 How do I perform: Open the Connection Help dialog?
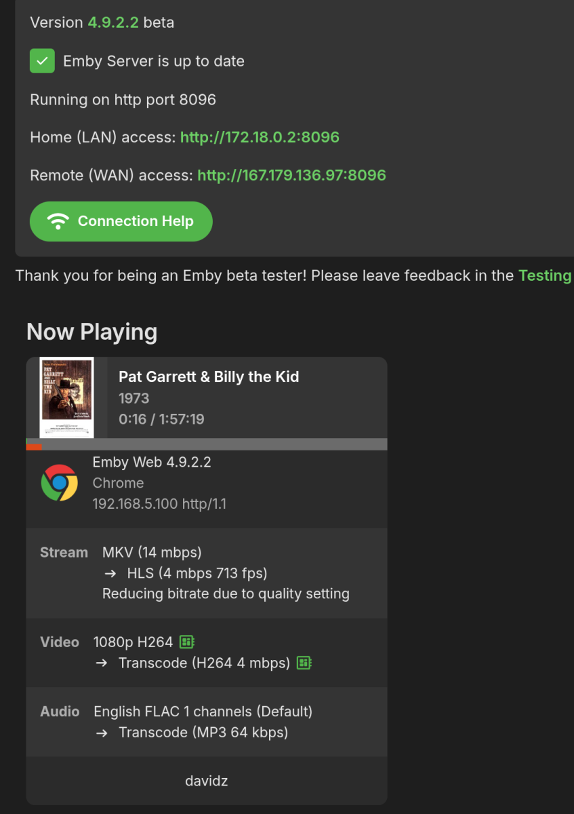pos(121,220)
